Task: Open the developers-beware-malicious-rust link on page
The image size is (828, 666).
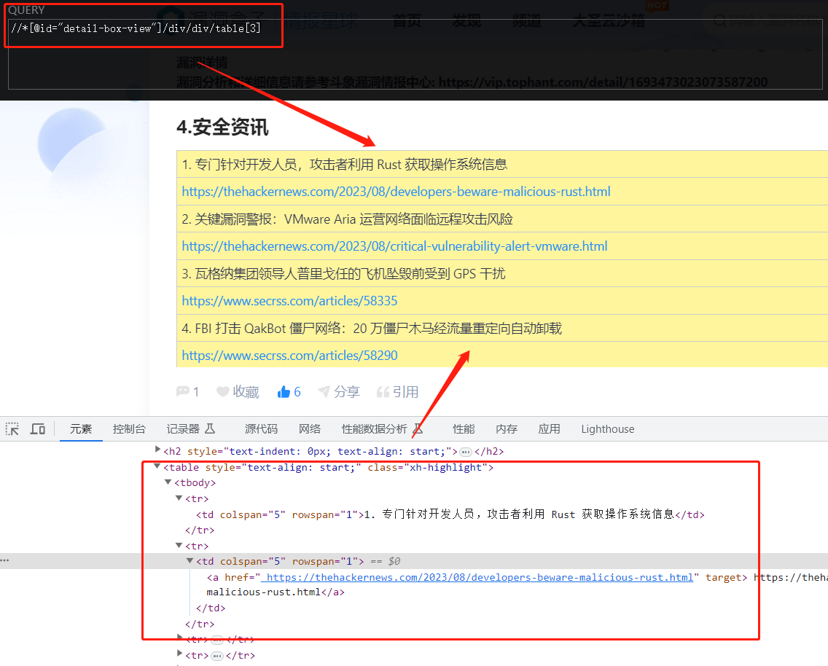Action: (x=396, y=192)
